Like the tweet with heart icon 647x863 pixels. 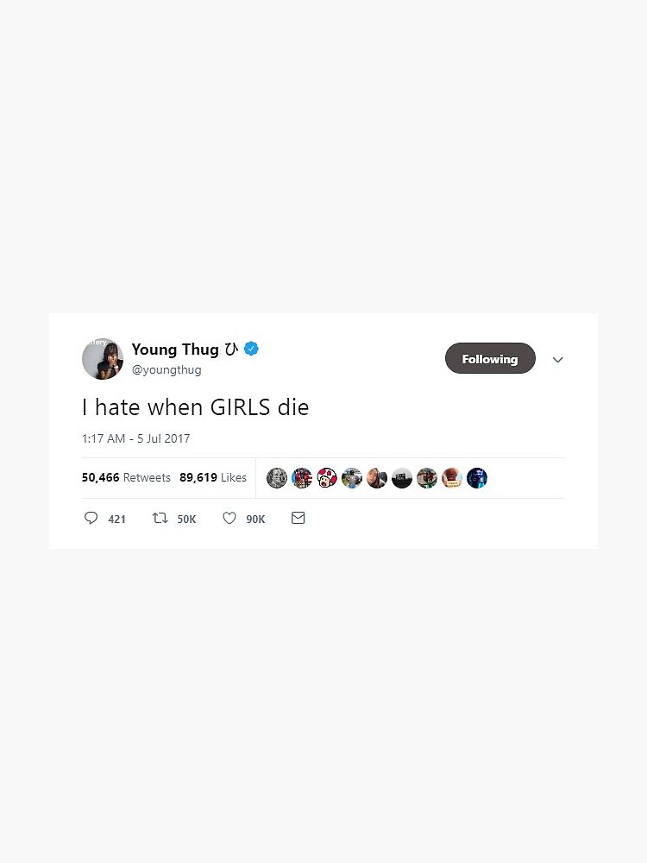tap(229, 518)
